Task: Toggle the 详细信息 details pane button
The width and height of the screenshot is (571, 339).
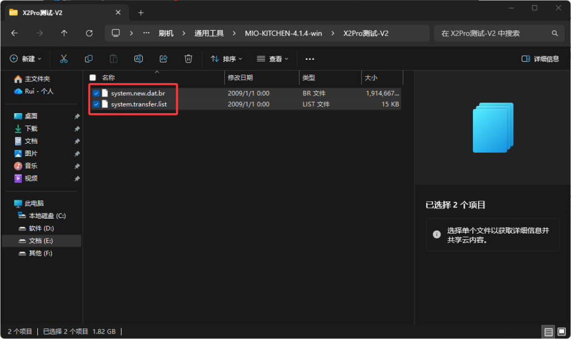Action: [x=540, y=59]
